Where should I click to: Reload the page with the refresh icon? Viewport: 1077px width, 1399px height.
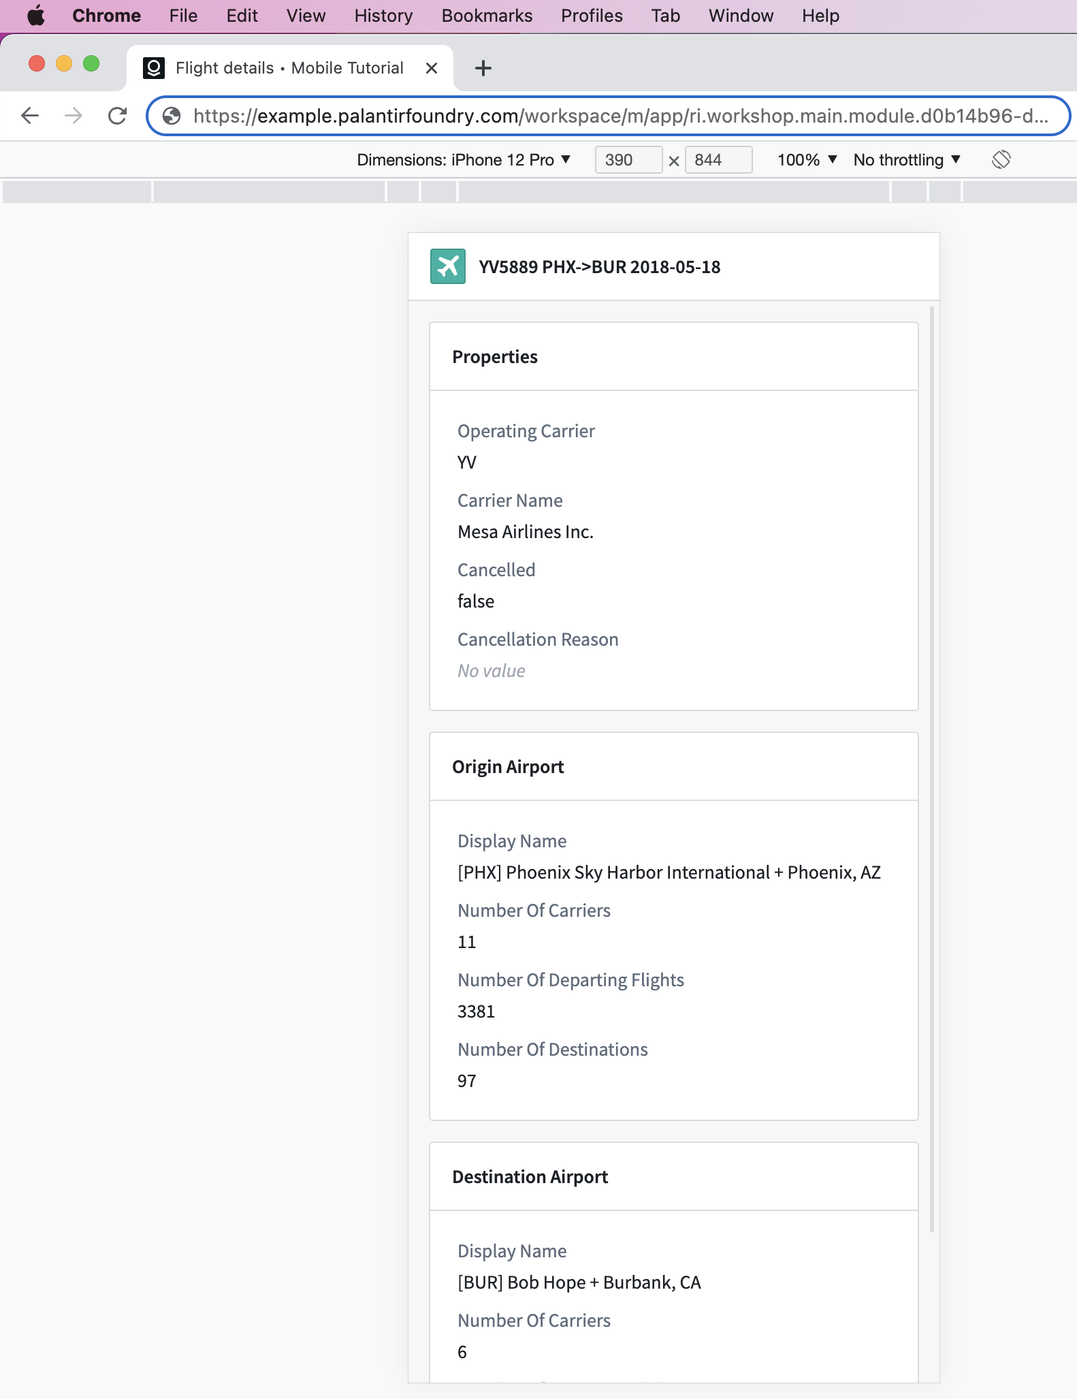118,116
